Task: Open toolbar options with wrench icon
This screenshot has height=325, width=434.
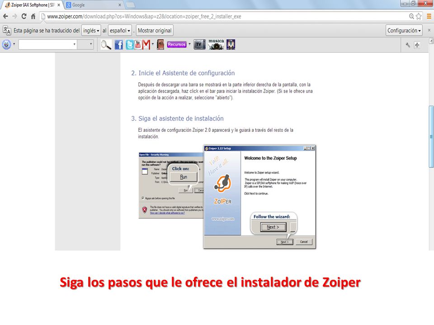Action: coord(408,45)
